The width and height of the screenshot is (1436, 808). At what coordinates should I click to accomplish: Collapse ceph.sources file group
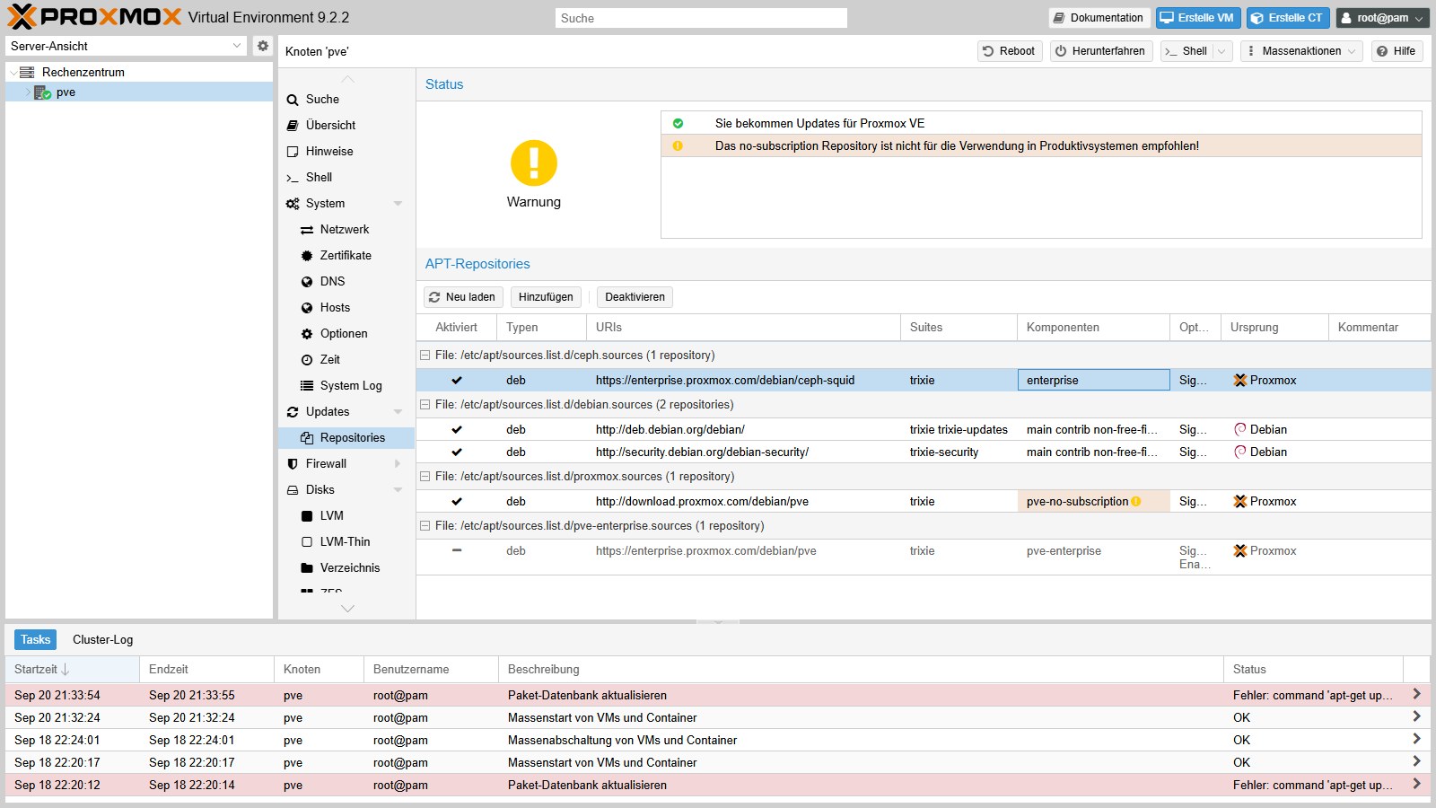(425, 356)
